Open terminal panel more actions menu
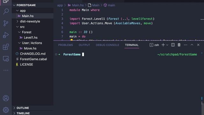Screen dimensions: 204x115 point(186,45)
